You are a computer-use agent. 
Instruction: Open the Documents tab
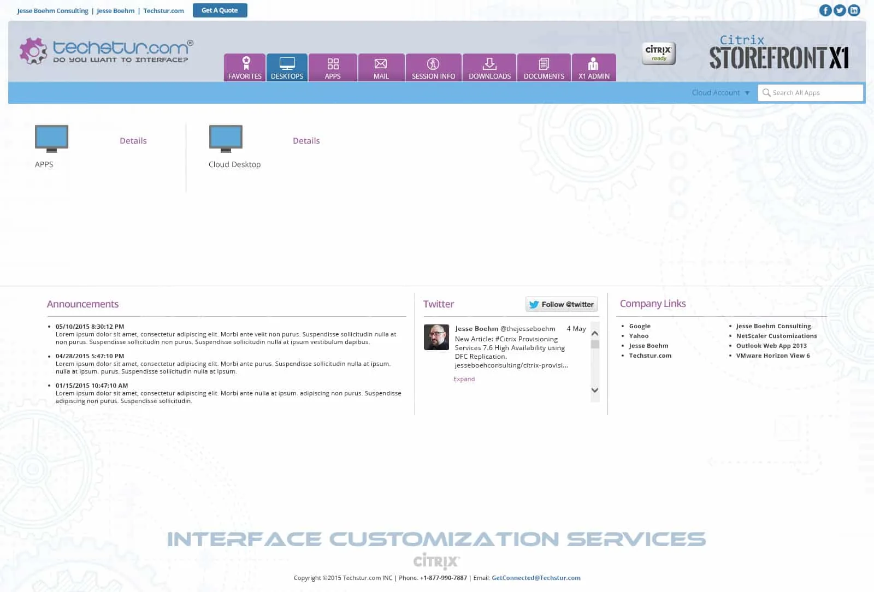pyautogui.click(x=544, y=68)
